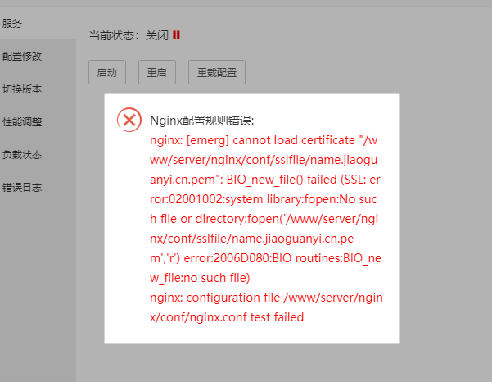Open 性能调整 settings tab
Image resolution: width=492 pixels, height=382 pixels.
[x=38, y=122]
